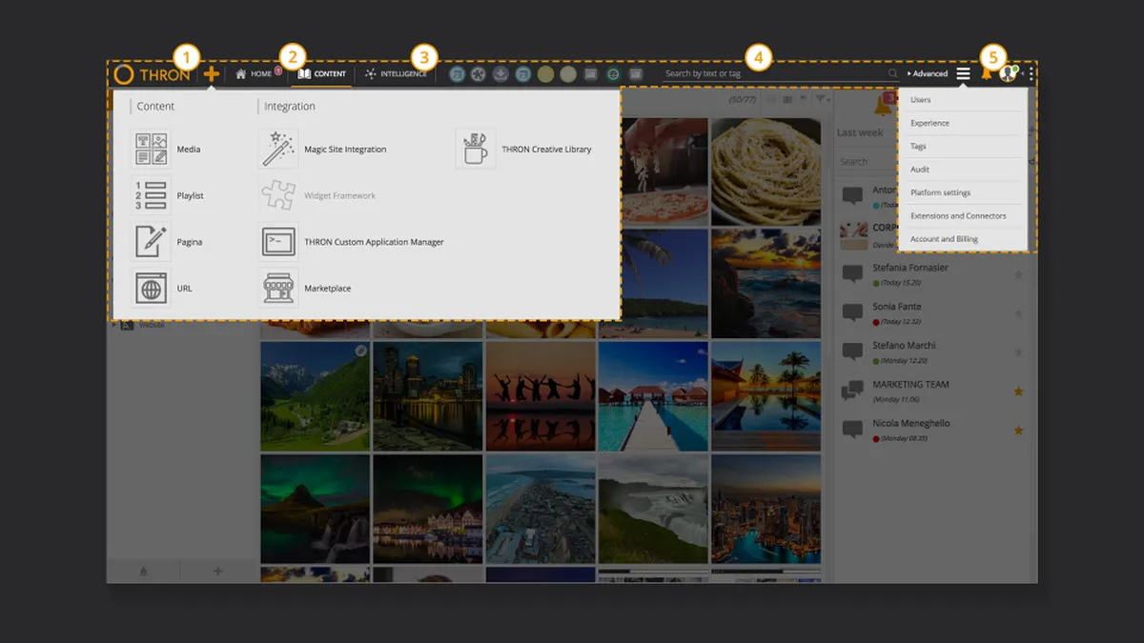The image size is (1144, 643).
Task: Open Magic Site Integration
Action: click(x=323, y=150)
